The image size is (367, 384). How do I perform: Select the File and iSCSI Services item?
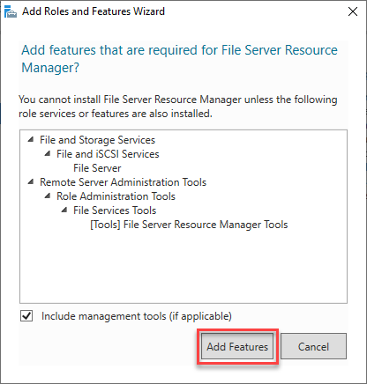click(108, 154)
